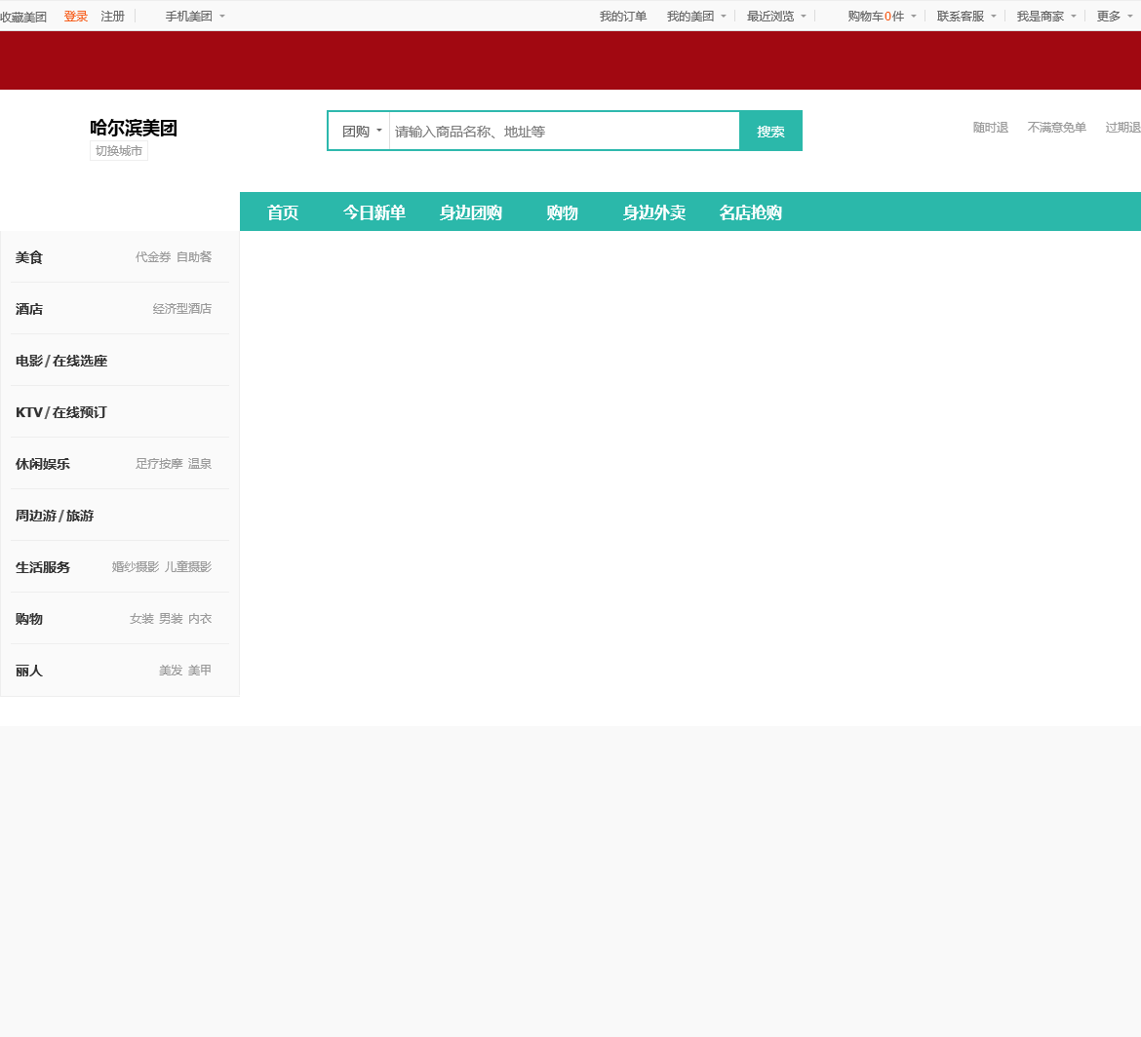Image resolution: width=1141 pixels, height=1037 pixels.
Task: Select 婚纱摄影 subcategory
Action: (136, 566)
